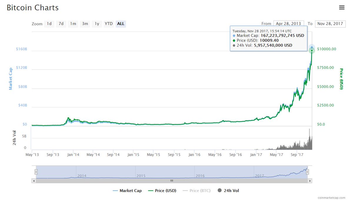Viewport: 353px width, 200px height.
Task: Click the green Price data point marker
Action: [312, 51]
